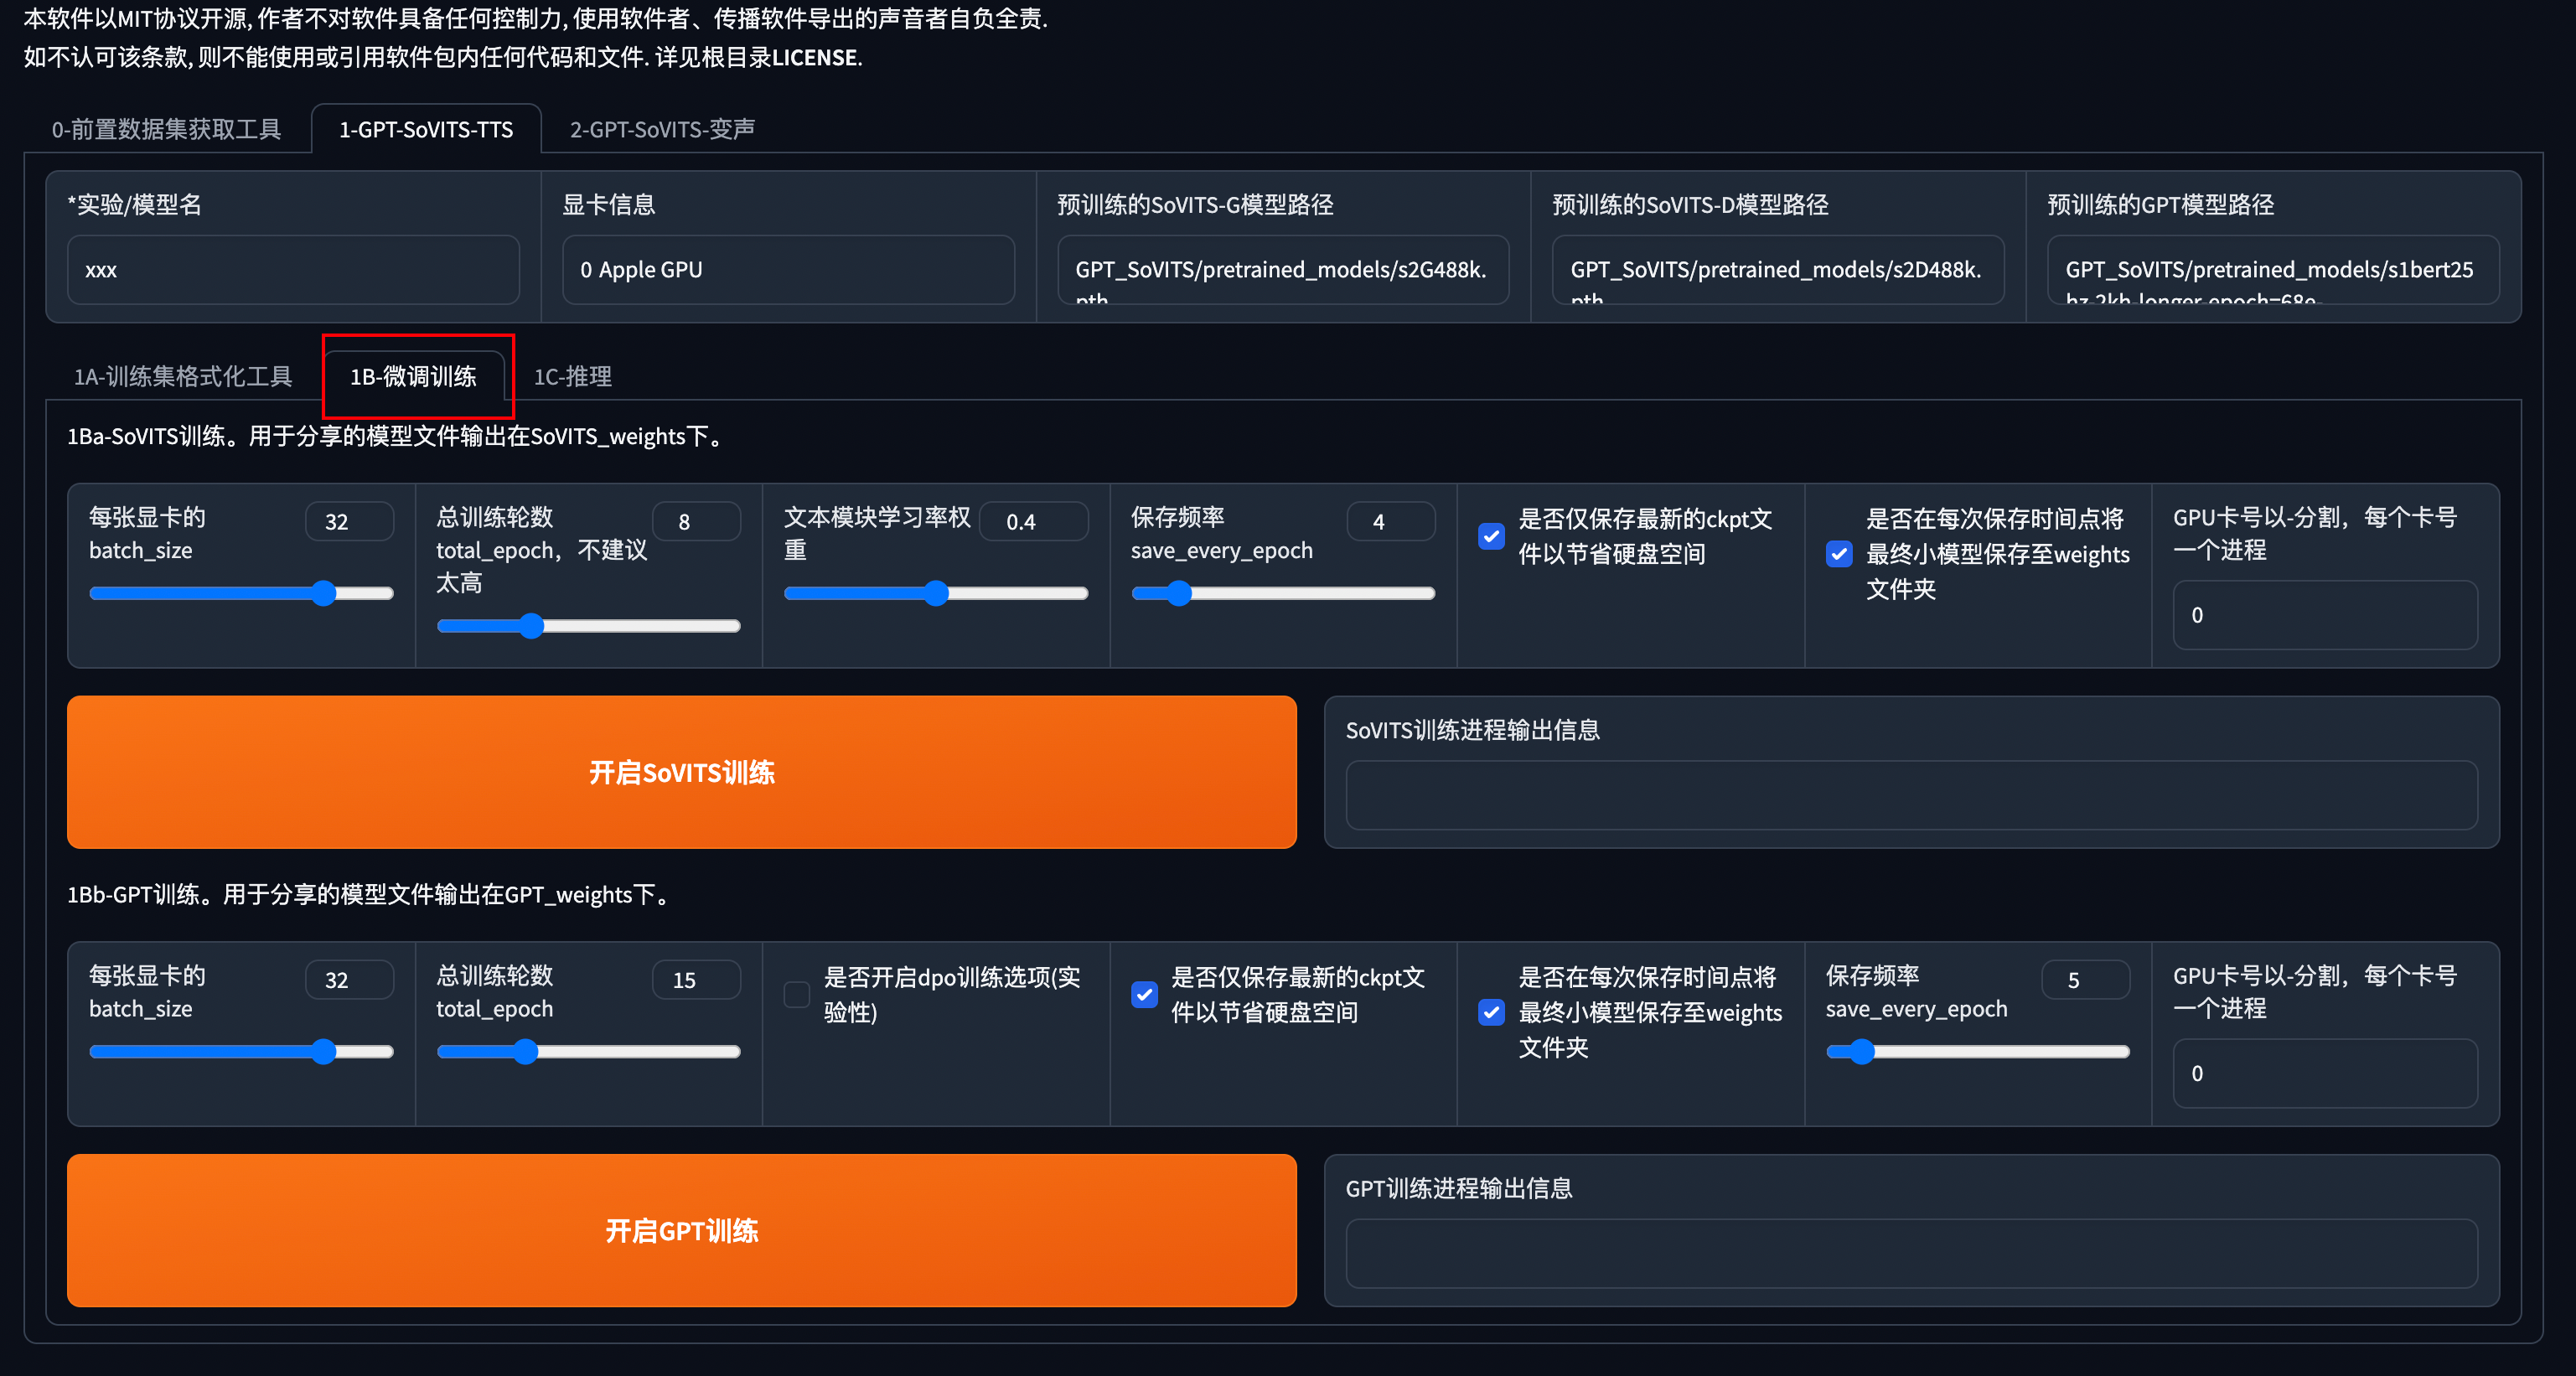Click the SoVITS GPU卡号 input field

pos(2324,615)
